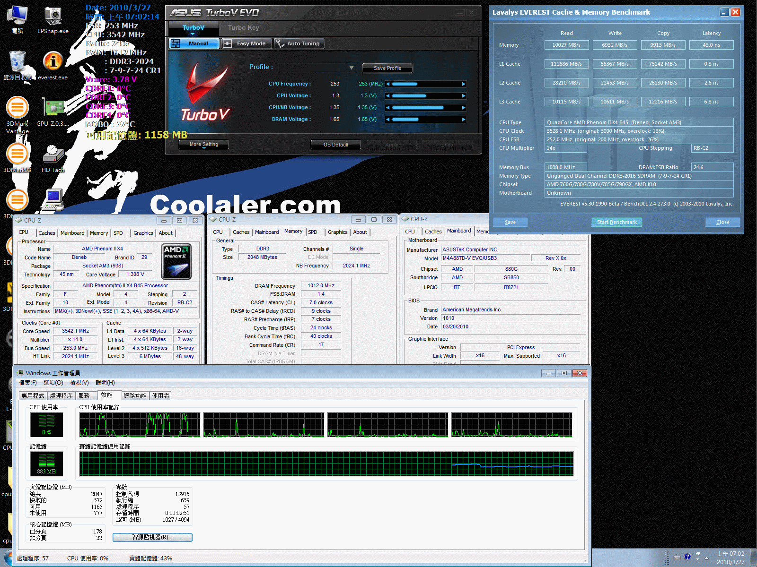Viewport: 757px width, 567px height.
Task: Click the Memory Read 10027 MB/s field
Action: click(x=567, y=45)
